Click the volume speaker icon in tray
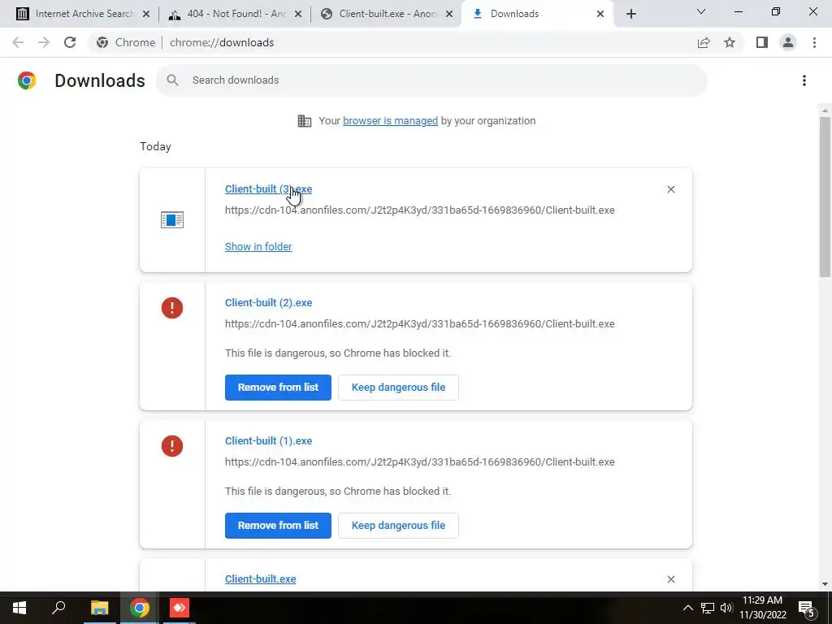 726,608
